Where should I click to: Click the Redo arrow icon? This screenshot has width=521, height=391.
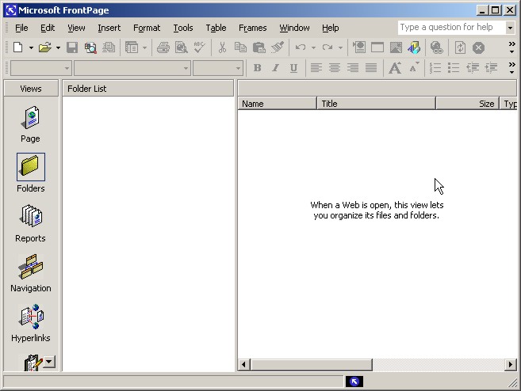point(328,47)
